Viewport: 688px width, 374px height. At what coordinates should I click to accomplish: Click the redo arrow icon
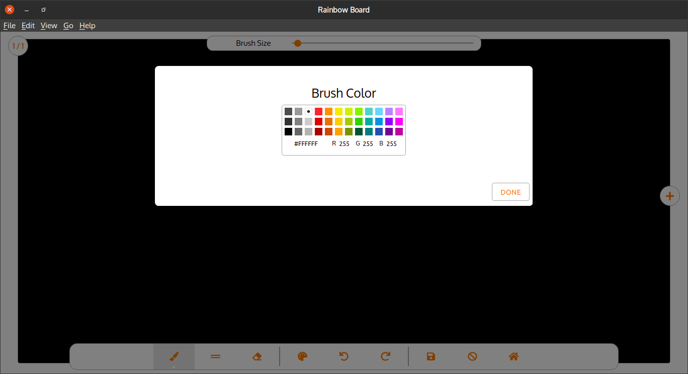click(x=385, y=356)
